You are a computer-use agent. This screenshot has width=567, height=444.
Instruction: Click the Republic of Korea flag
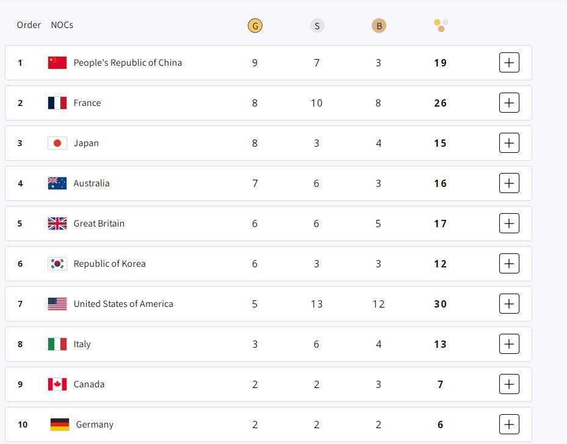pyautogui.click(x=57, y=263)
